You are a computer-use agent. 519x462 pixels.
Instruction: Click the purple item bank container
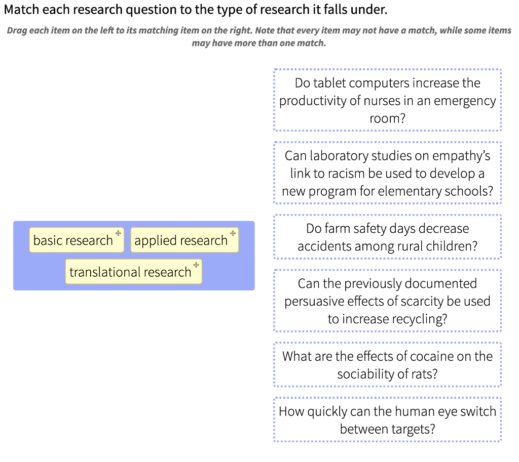134,256
